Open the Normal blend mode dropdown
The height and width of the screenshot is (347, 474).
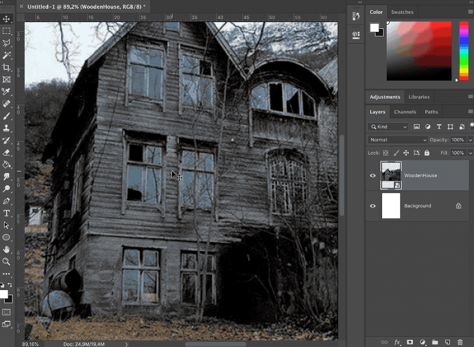pyautogui.click(x=397, y=140)
